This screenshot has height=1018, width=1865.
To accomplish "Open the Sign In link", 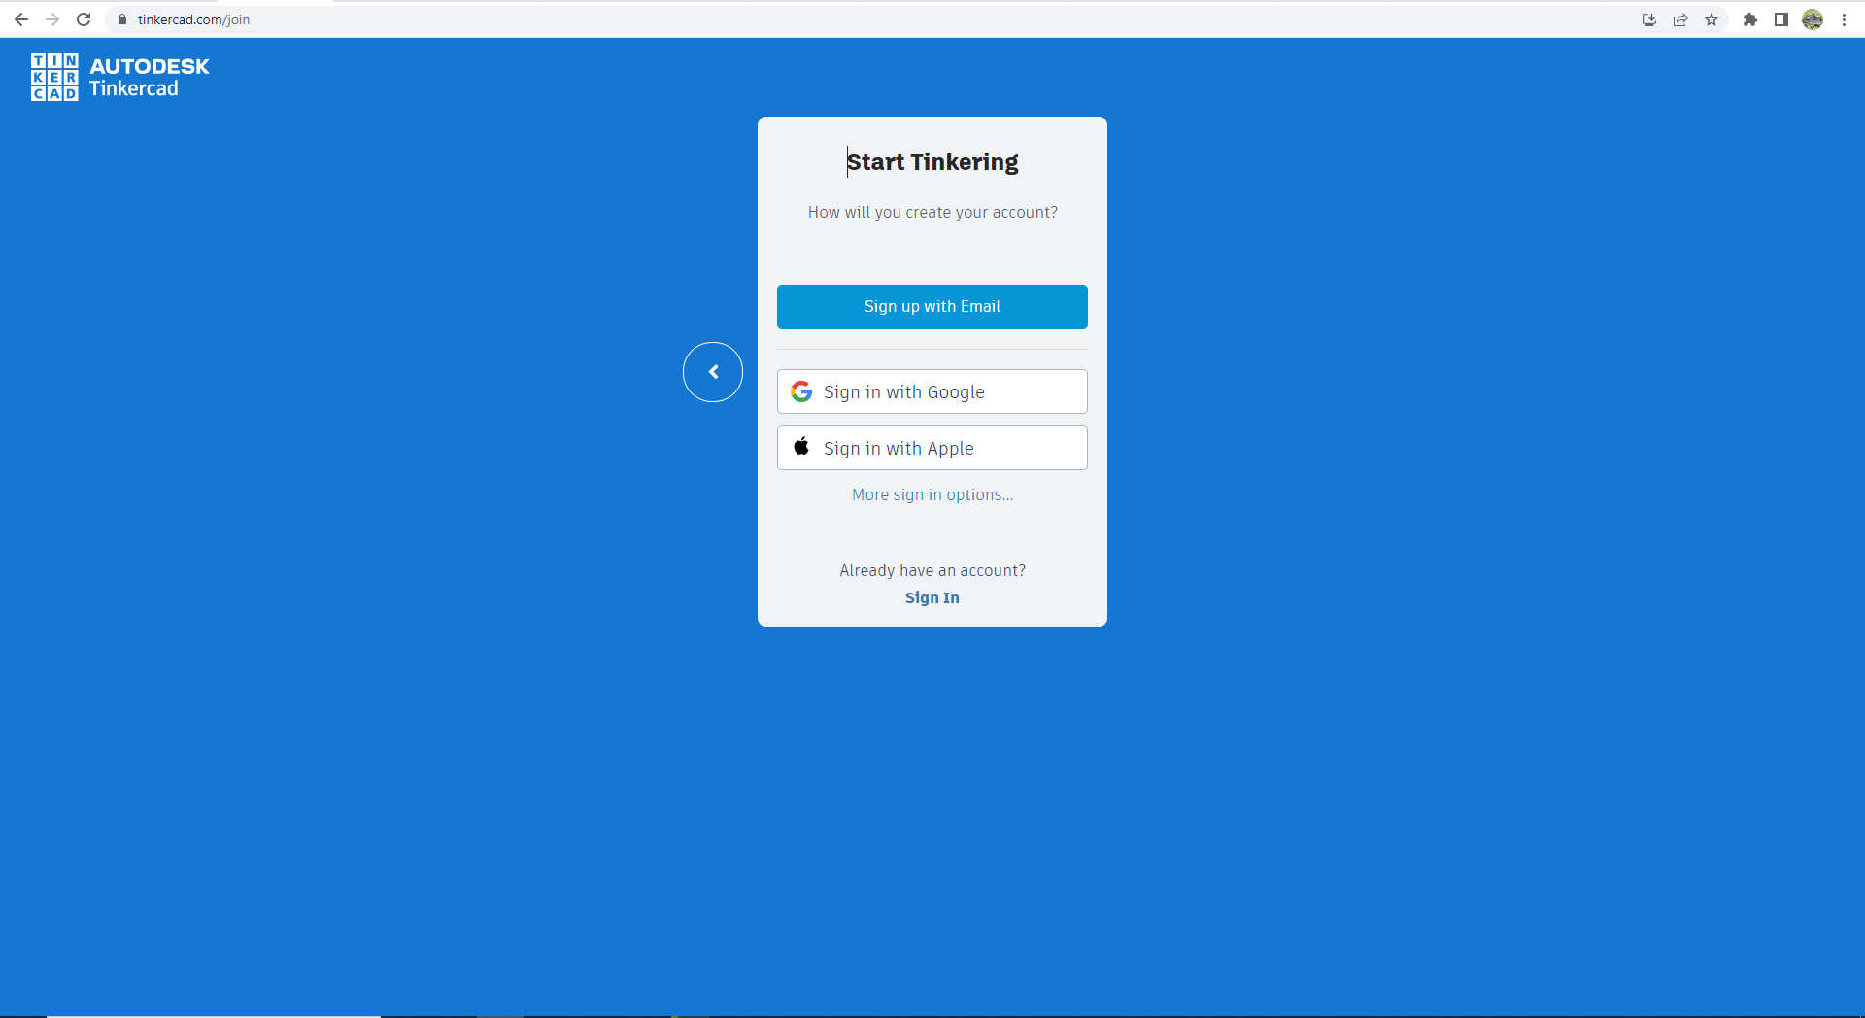I will point(932,597).
